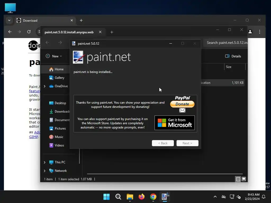Open Firefox from taskbar
Image resolution: width=271 pixels, height=203 pixels.
click(142, 197)
